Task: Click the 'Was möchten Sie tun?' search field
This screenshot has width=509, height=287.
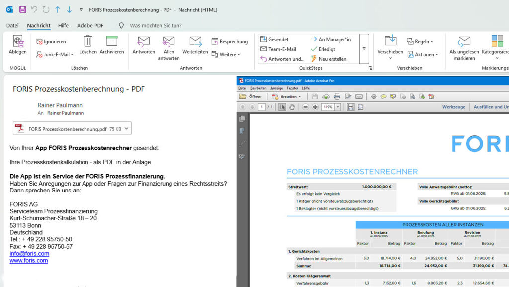Action: (x=156, y=26)
